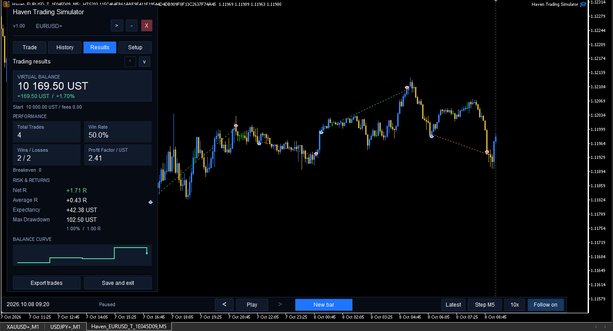The width and height of the screenshot is (613, 331).
Task: Switch to the History tab
Action: tap(65, 47)
